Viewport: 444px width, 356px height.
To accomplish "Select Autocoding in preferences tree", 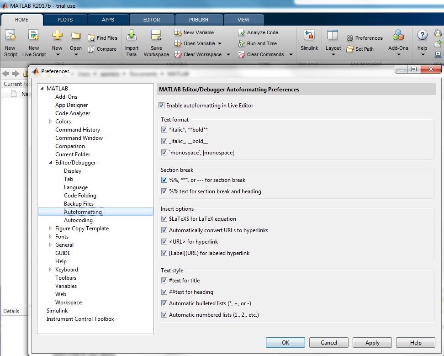I will click(78, 220).
